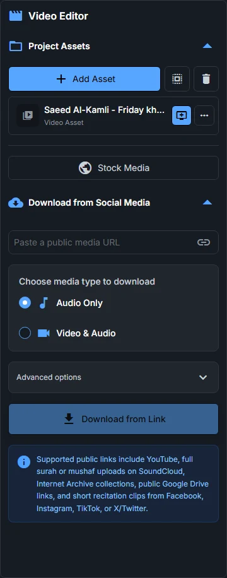Add Saeed Al-Kamli asset to timeline icon

(182, 115)
